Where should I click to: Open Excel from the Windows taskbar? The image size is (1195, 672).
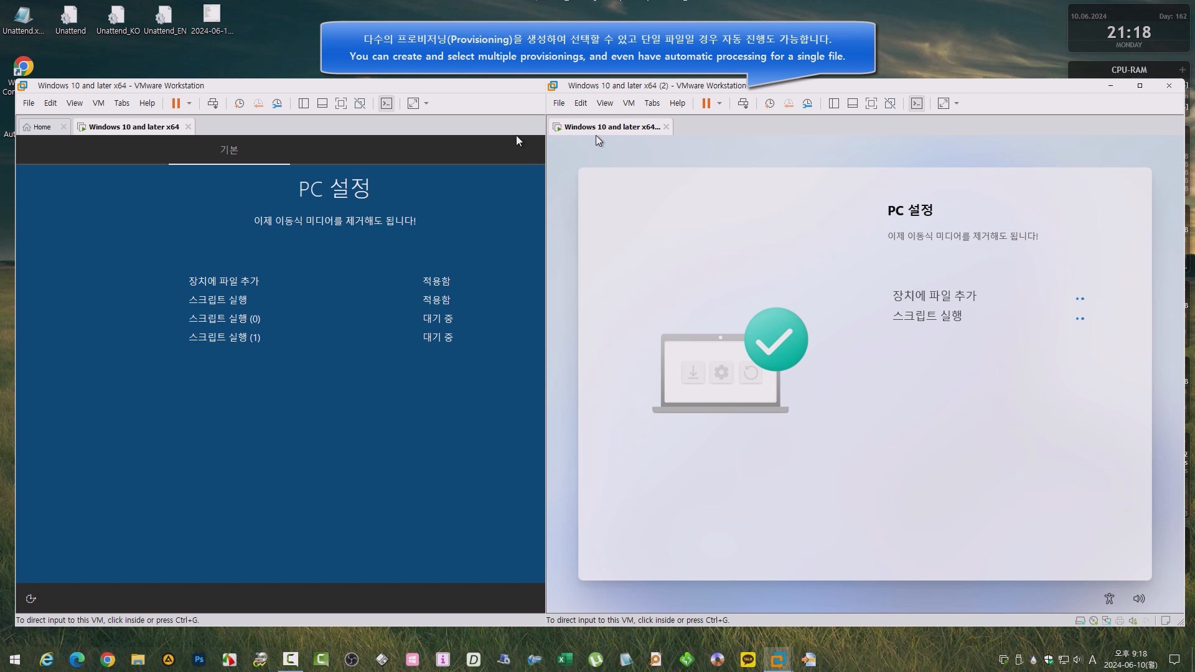pyautogui.click(x=565, y=660)
